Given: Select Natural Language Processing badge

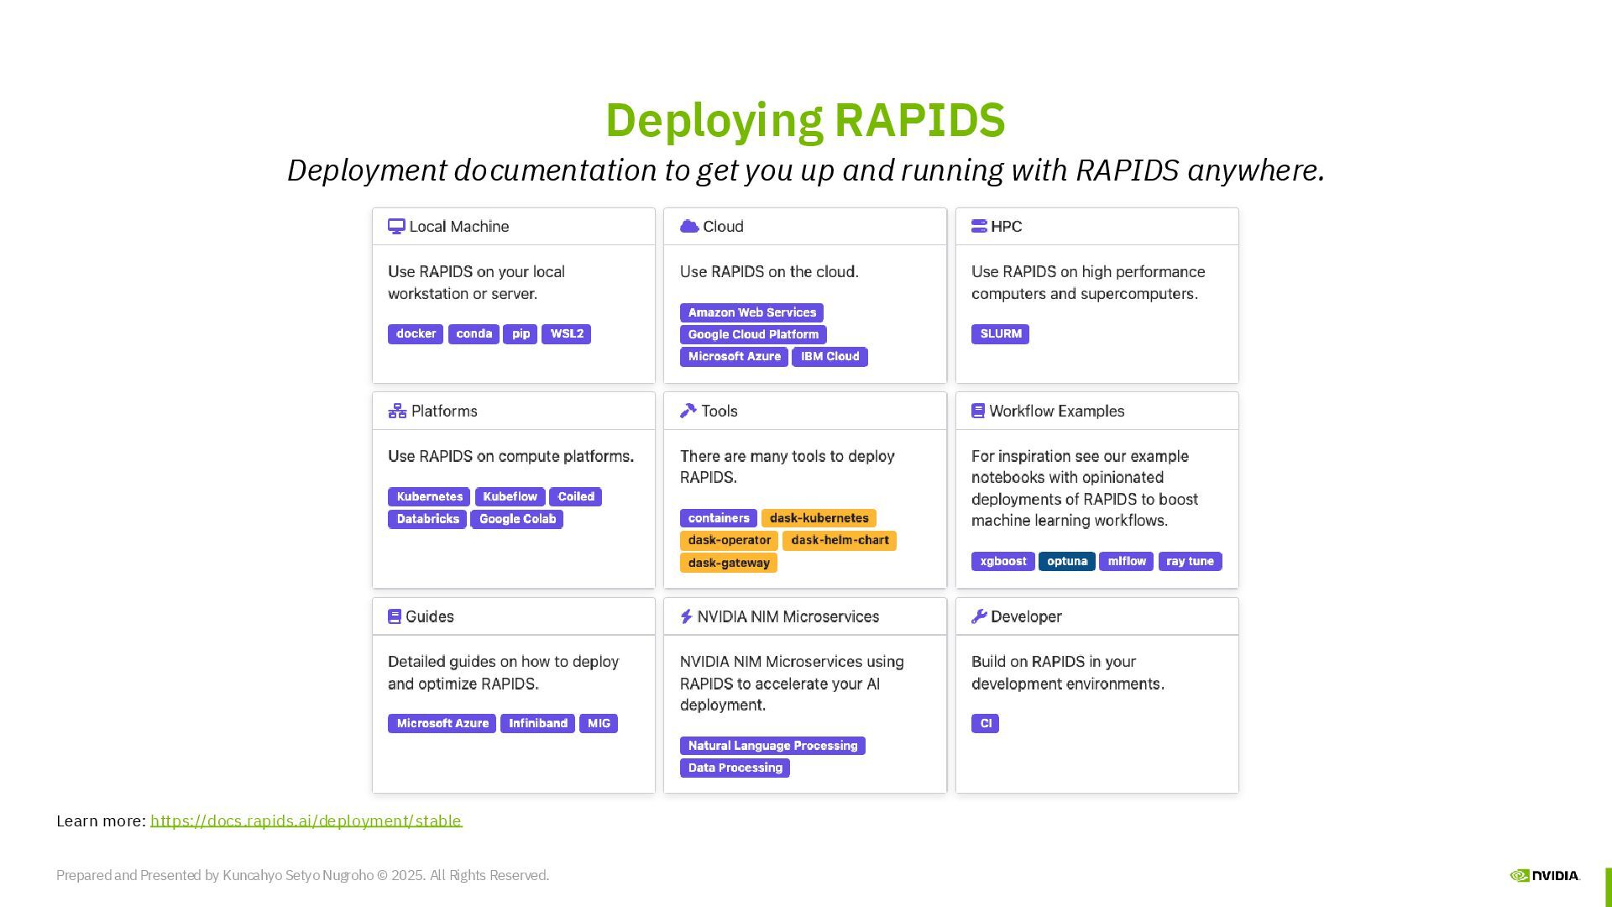Looking at the screenshot, I should 772,746.
